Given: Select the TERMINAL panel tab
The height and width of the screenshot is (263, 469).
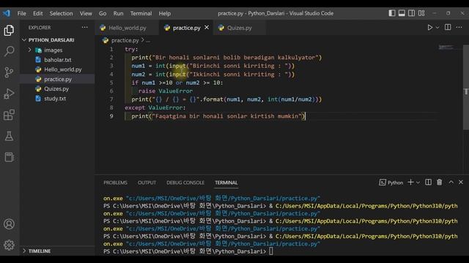Looking at the screenshot, I should pyautogui.click(x=226, y=183).
